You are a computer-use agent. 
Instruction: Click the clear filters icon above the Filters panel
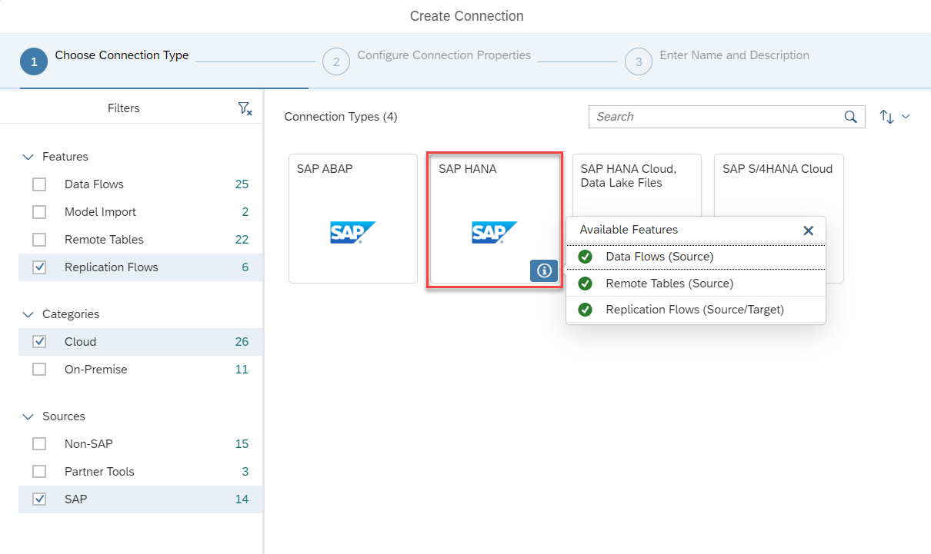click(x=245, y=108)
